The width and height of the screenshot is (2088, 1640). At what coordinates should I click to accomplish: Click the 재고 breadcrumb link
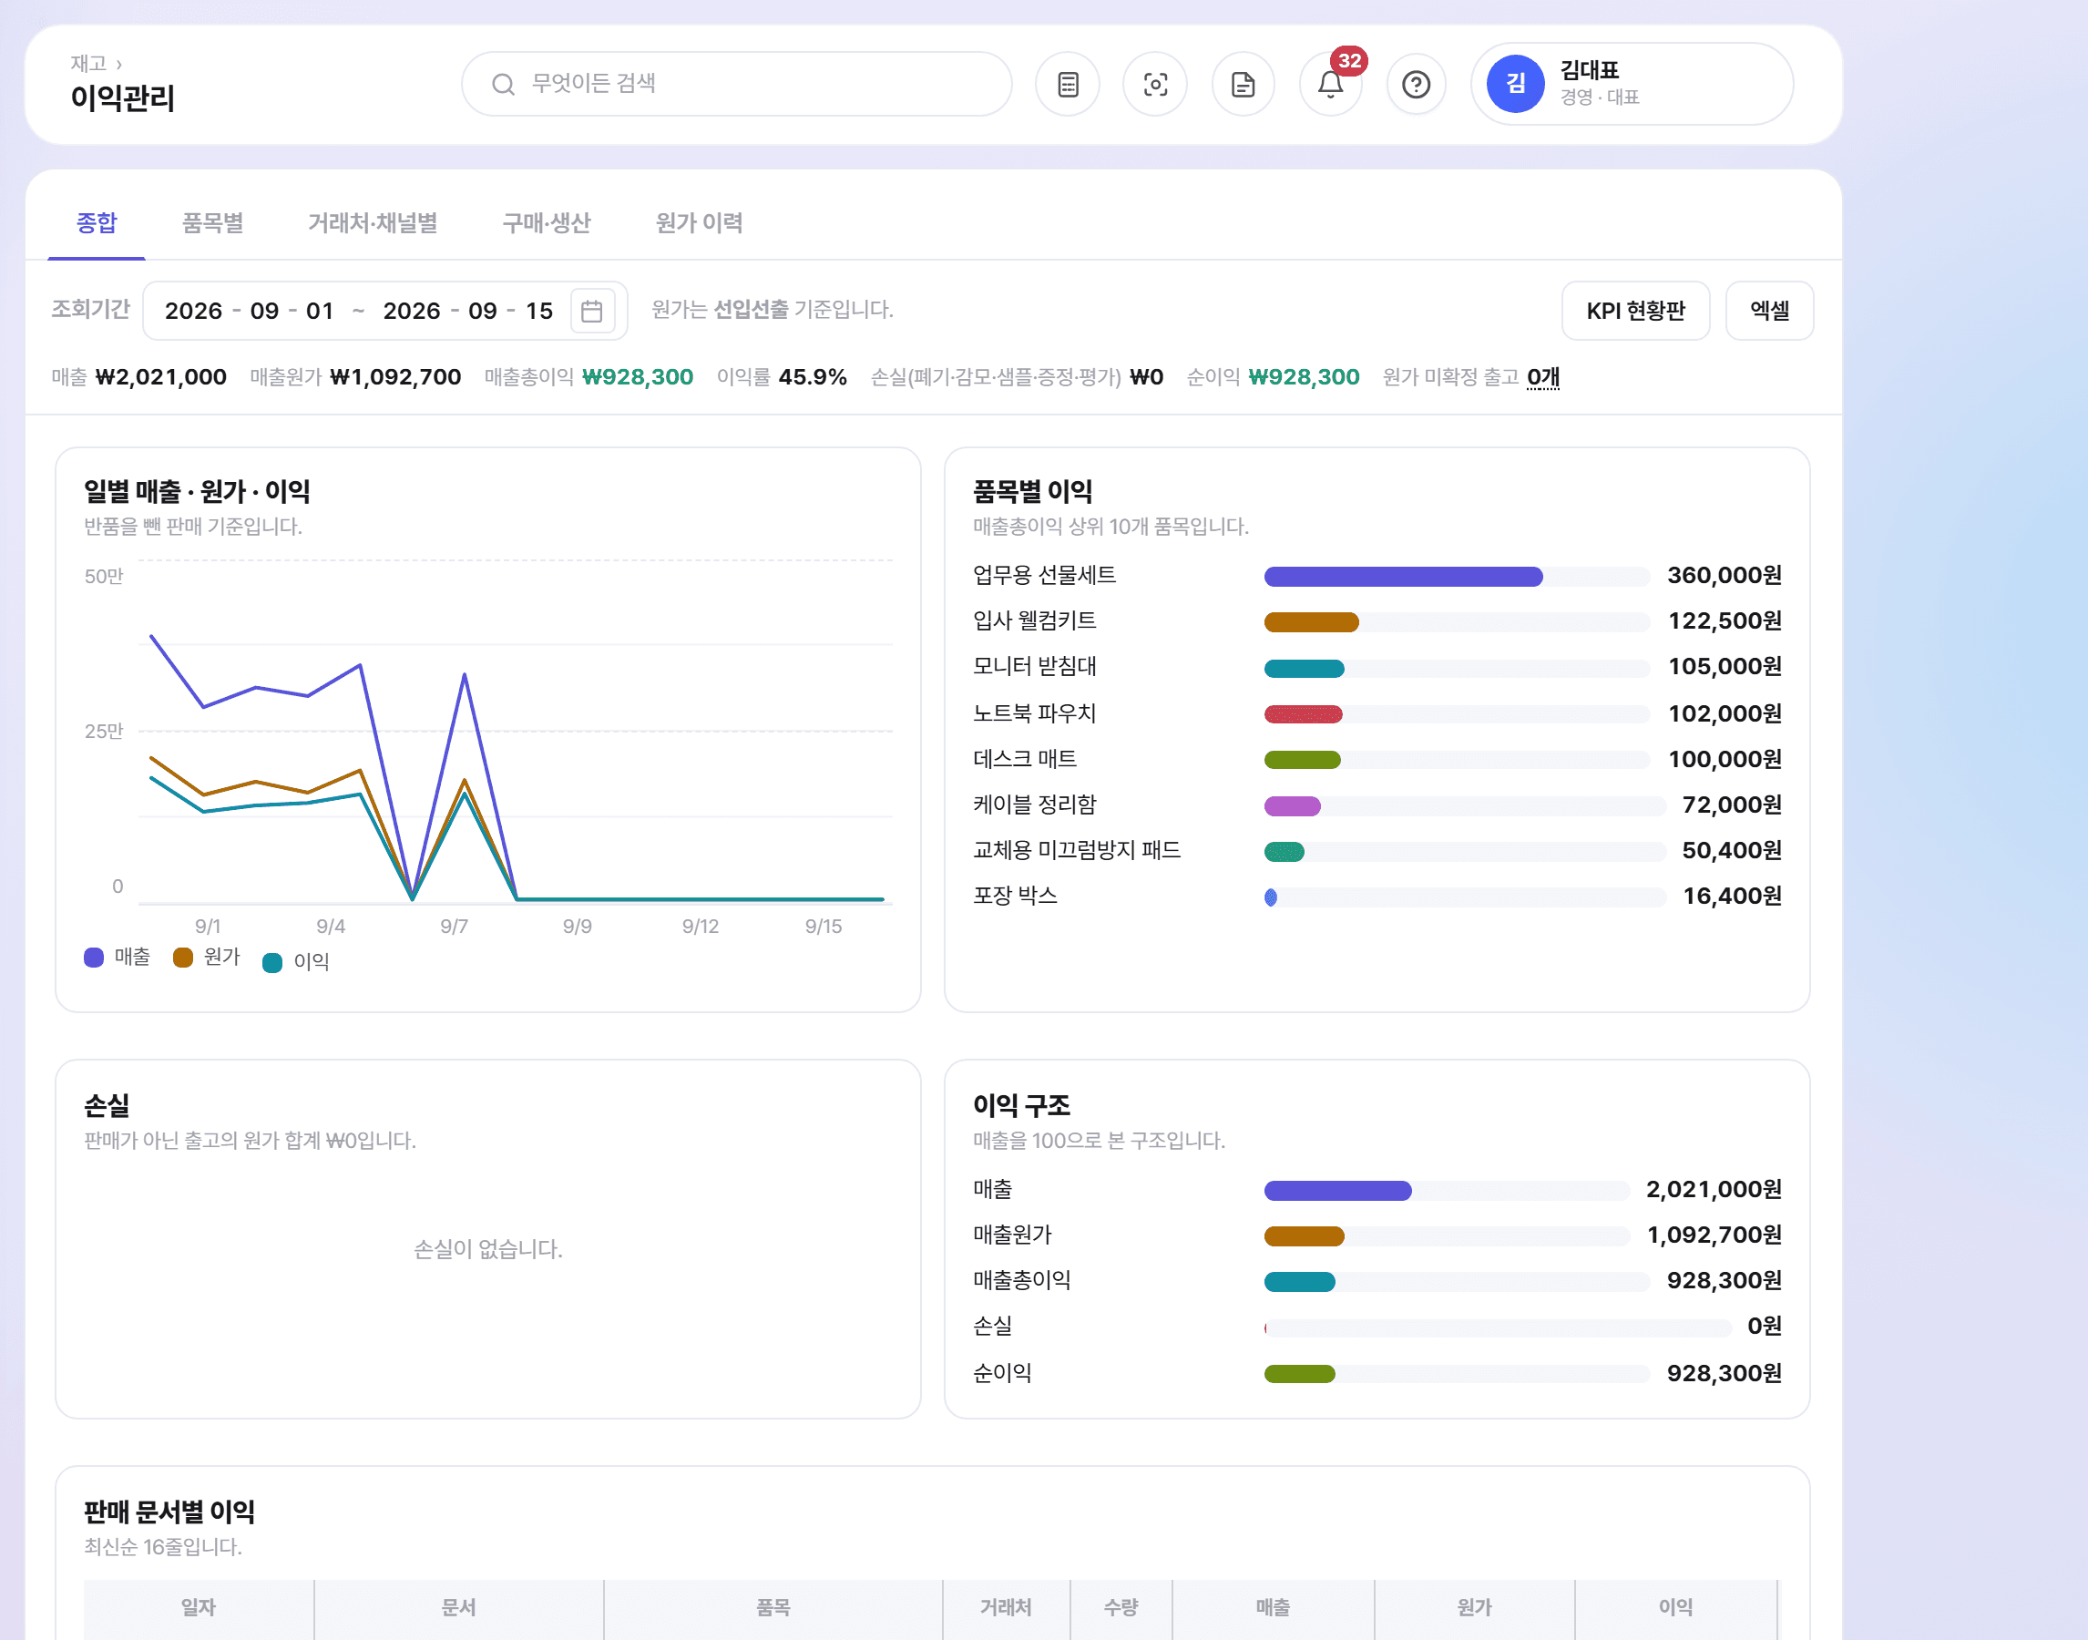(x=88, y=64)
